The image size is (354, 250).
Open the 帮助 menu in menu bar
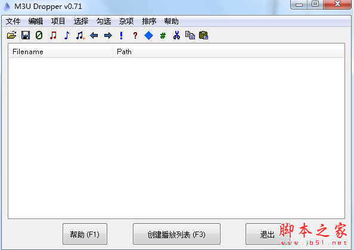(171, 21)
